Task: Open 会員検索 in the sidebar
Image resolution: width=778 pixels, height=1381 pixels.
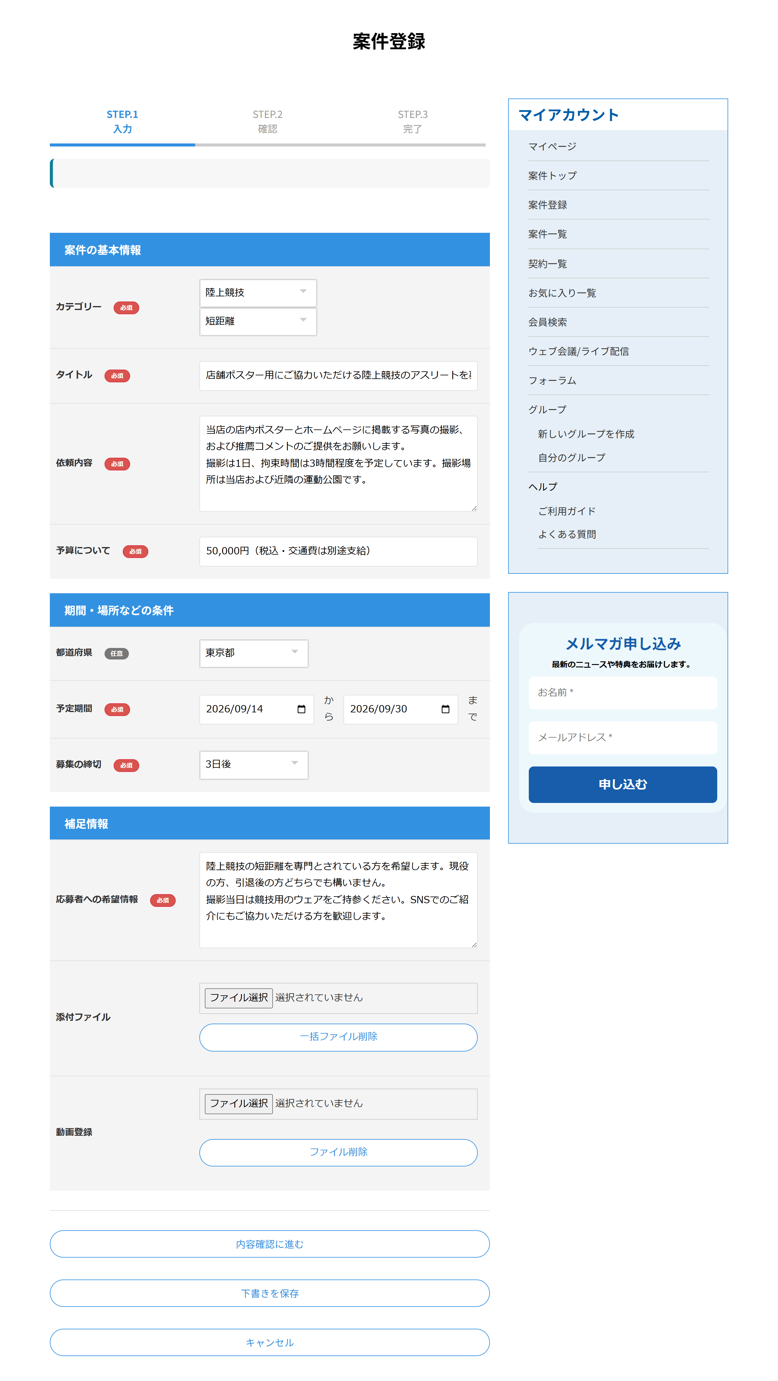Action: point(547,322)
